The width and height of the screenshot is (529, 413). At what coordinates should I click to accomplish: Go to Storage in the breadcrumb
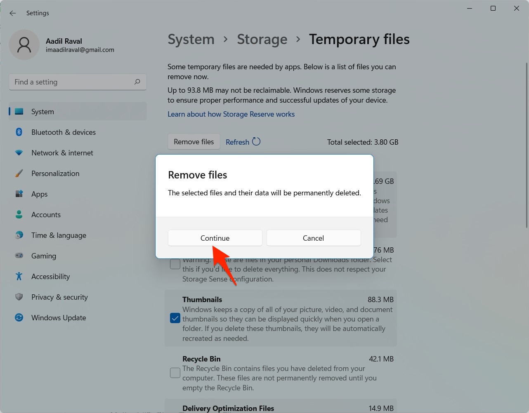point(262,39)
